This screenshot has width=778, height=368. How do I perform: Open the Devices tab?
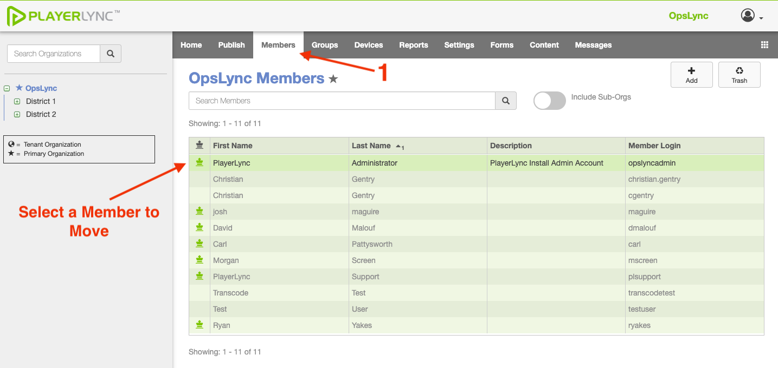(x=369, y=45)
